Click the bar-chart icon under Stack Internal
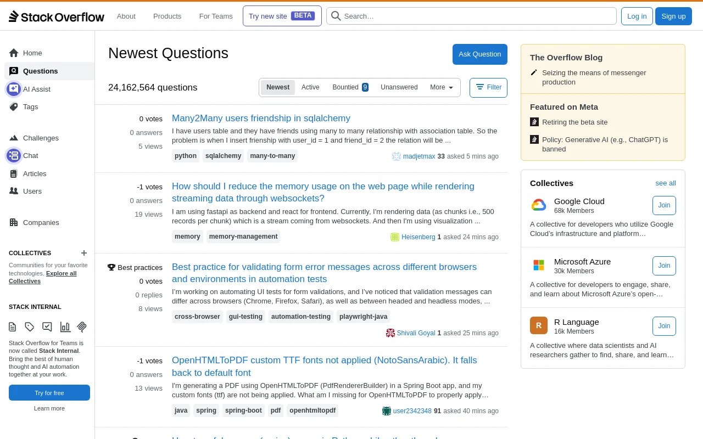703x439 pixels. click(65, 327)
